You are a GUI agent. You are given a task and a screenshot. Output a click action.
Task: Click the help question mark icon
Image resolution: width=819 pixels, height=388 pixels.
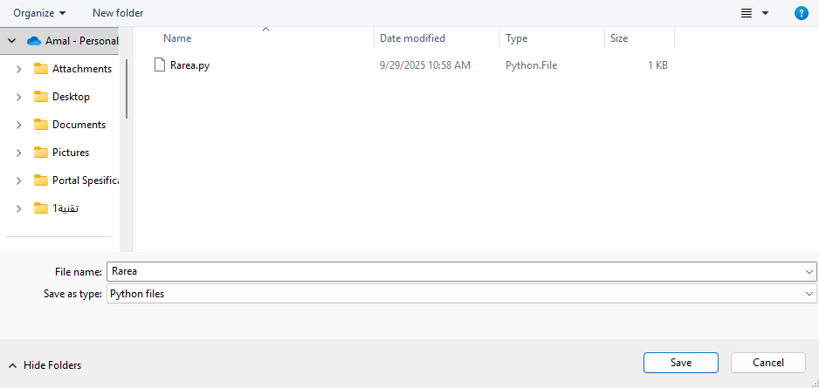pos(801,13)
